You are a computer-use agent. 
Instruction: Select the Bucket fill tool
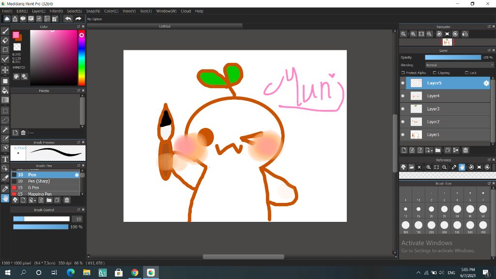point(5,91)
